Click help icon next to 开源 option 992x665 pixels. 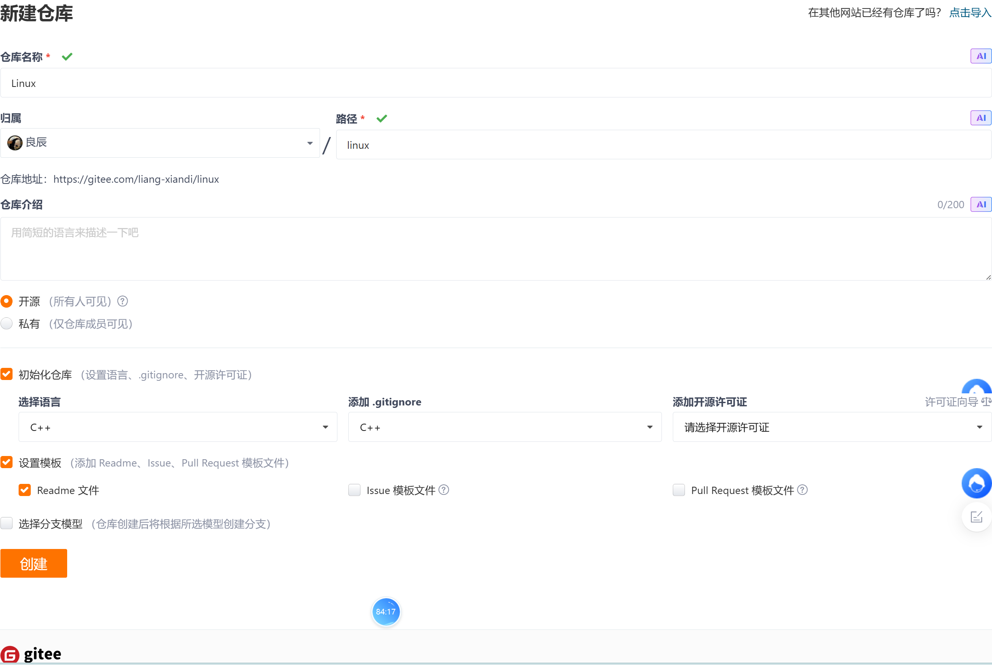click(x=123, y=301)
